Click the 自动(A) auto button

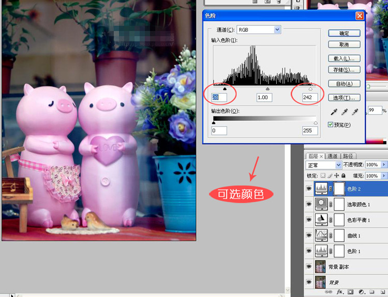point(344,84)
